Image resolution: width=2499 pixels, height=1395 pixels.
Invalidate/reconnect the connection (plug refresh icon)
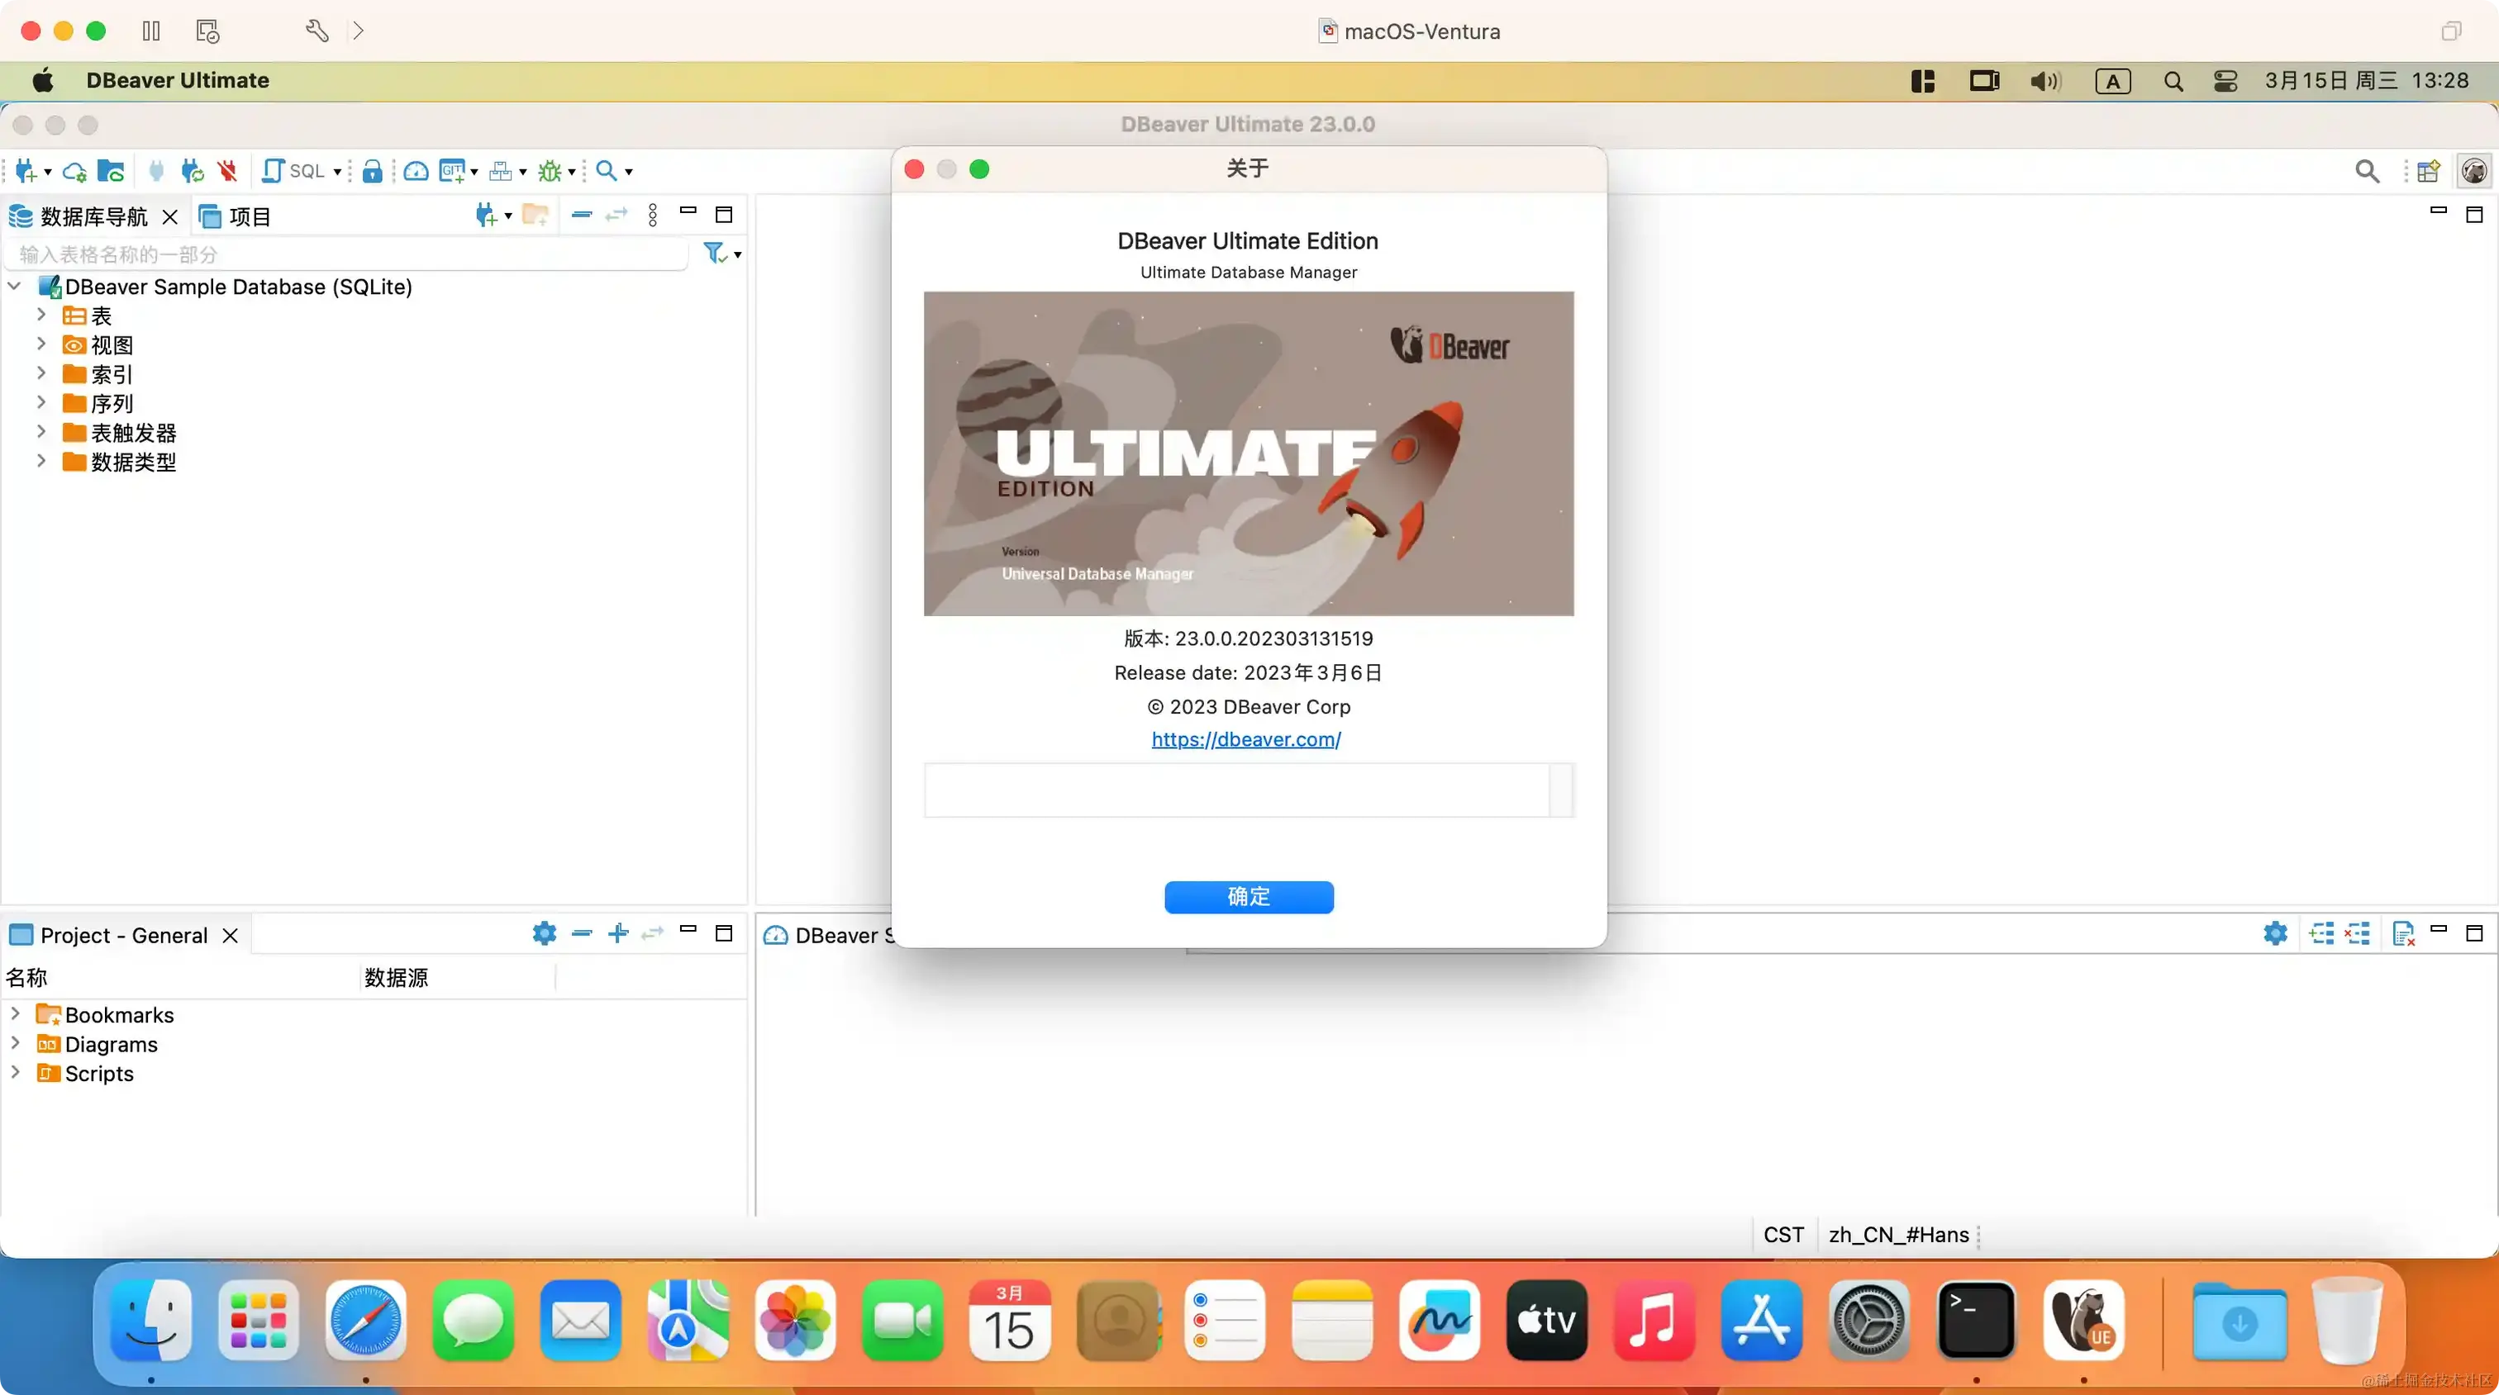(x=191, y=171)
